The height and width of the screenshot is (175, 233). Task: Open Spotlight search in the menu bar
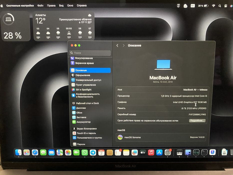click(x=220, y=6)
